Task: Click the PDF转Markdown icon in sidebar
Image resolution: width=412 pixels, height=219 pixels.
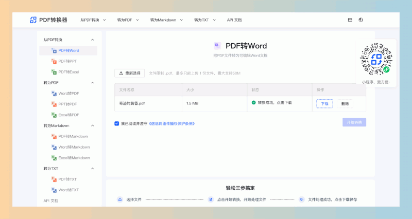Action: point(54,136)
